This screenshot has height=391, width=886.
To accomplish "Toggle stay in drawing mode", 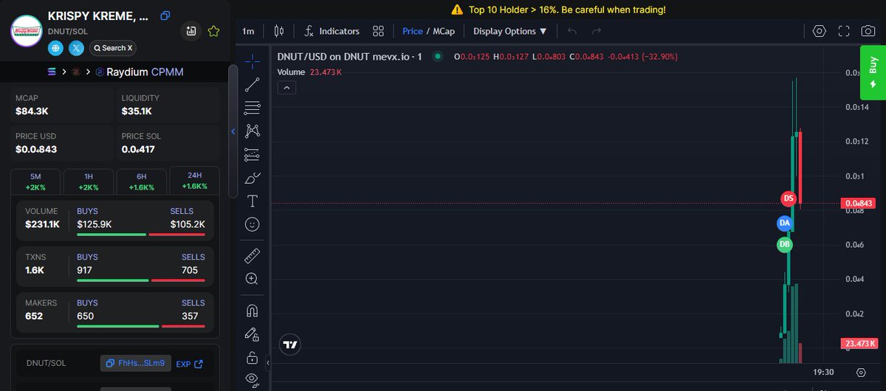I will coord(252,334).
